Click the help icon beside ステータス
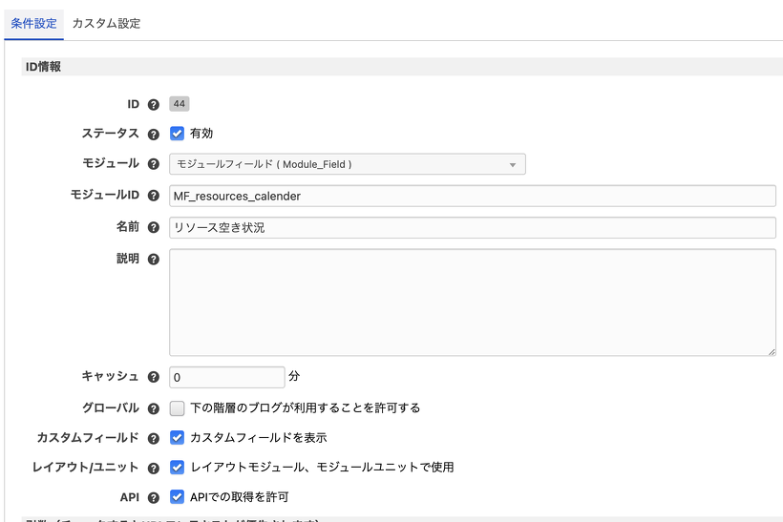This screenshot has width=783, height=522. (154, 135)
